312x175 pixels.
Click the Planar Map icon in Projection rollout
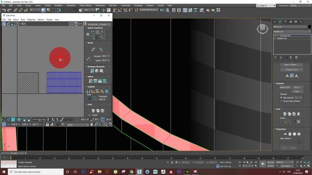tap(285, 134)
